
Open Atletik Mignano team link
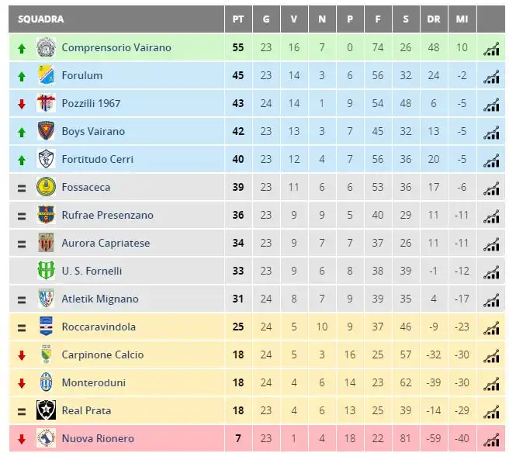[100, 299]
